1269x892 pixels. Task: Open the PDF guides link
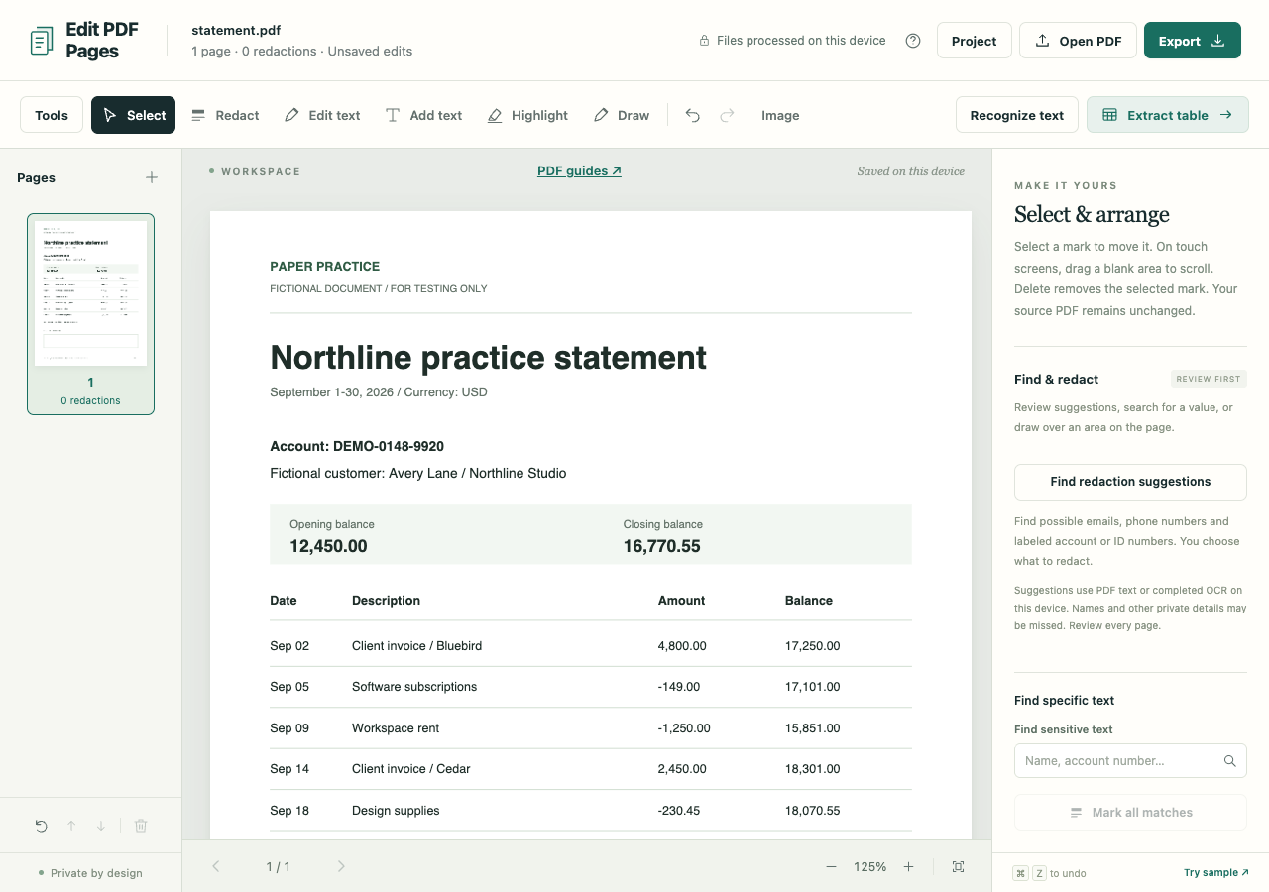pos(579,170)
